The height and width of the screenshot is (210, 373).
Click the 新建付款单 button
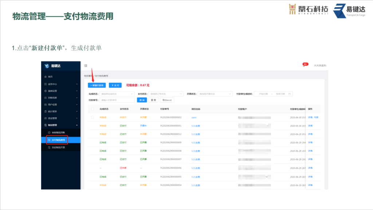97,85
